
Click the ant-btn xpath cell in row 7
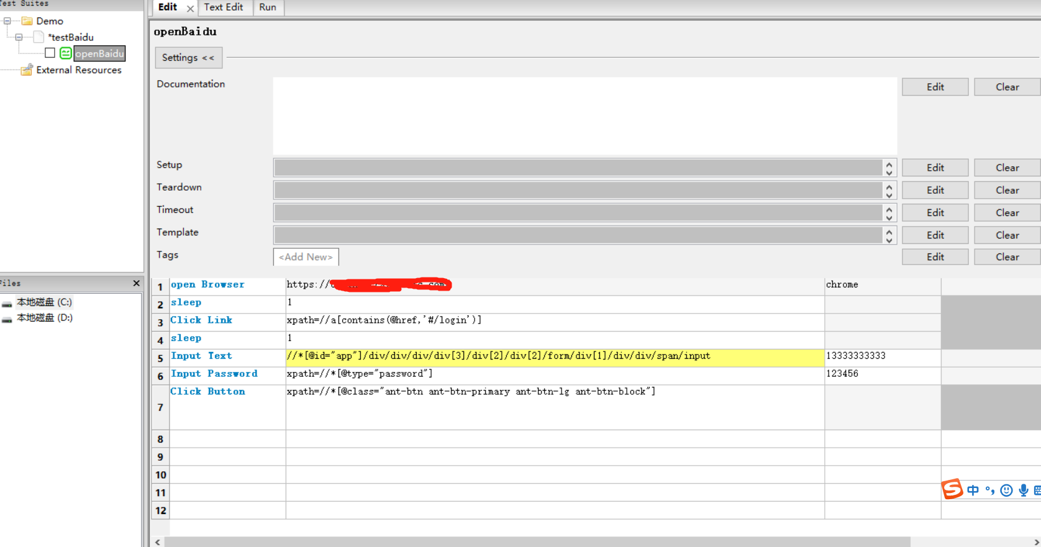(555, 407)
